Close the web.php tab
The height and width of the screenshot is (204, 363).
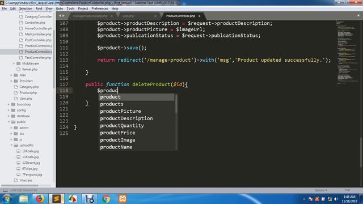coord(155,16)
